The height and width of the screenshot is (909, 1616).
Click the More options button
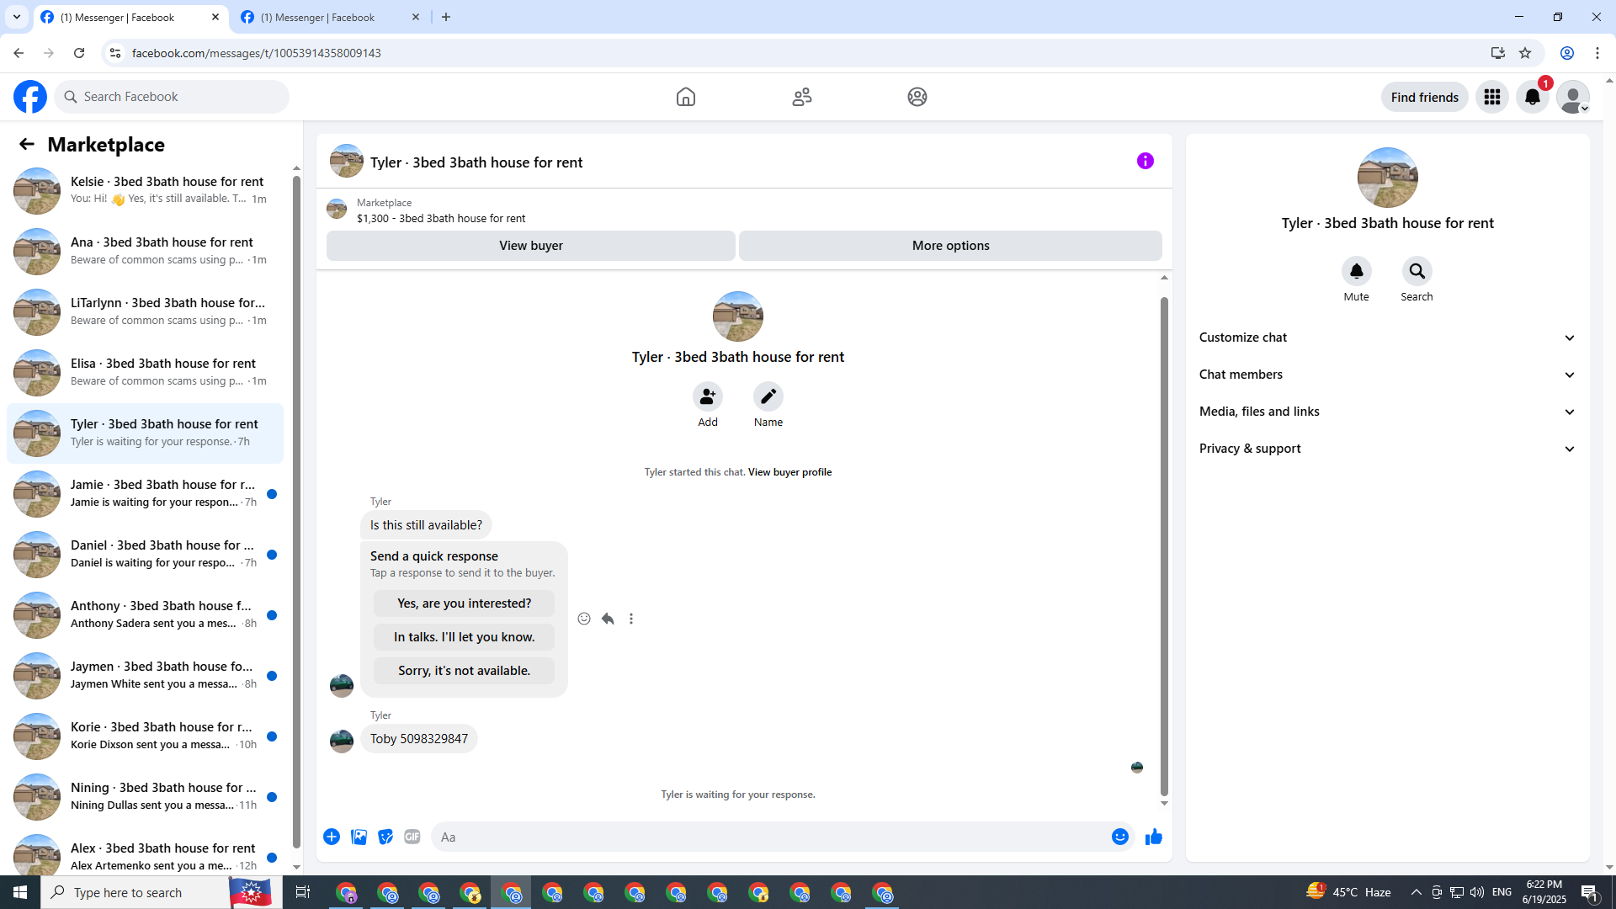coord(951,246)
